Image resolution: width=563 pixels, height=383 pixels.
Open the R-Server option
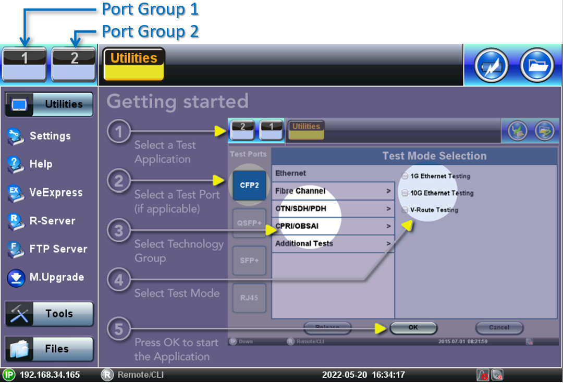tap(16, 221)
